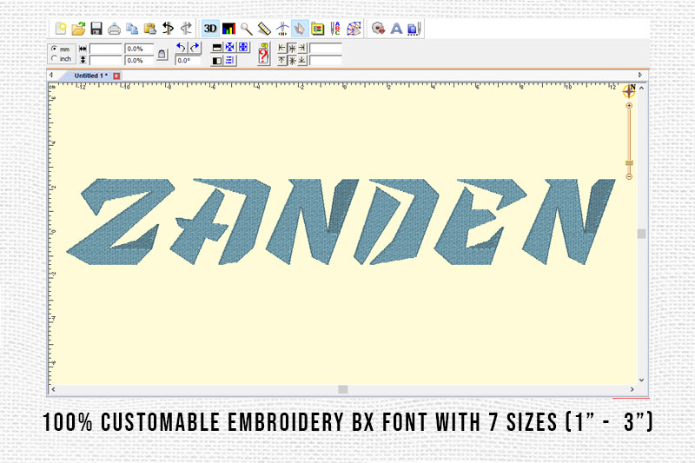Open the help question mark button
Viewport: 695px width, 463px height.
pos(264,55)
